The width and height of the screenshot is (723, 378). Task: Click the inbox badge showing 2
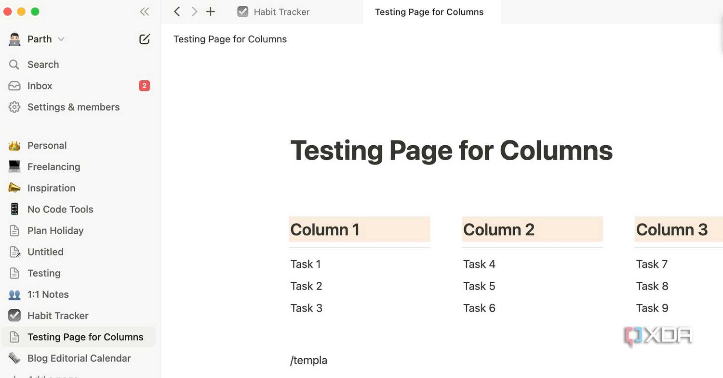click(144, 86)
